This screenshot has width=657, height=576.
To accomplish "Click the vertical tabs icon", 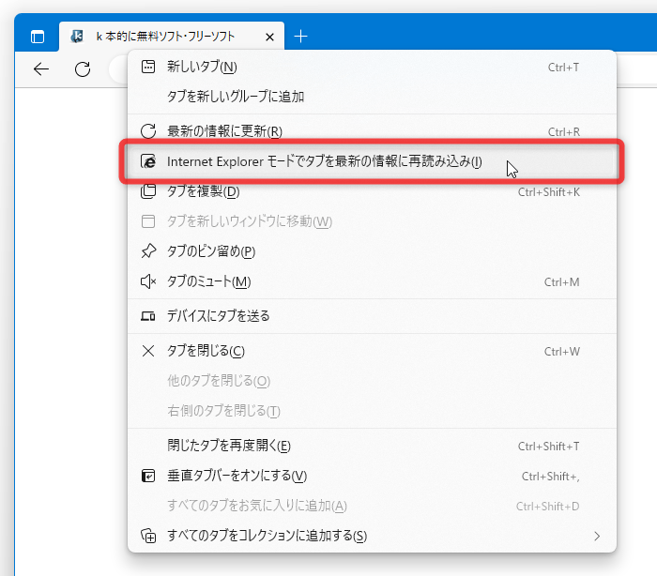I will point(148,476).
